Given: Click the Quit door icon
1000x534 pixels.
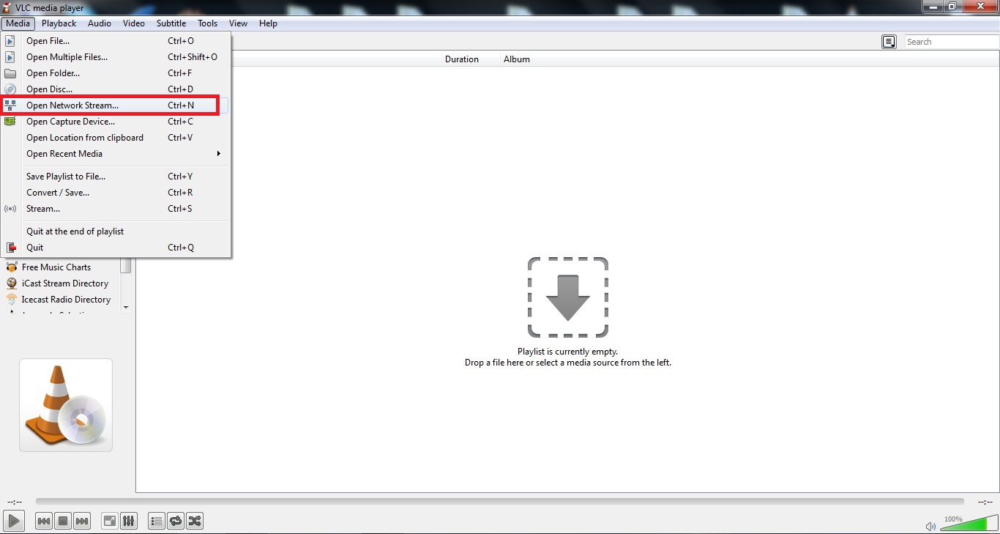Looking at the screenshot, I should [11, 248].
